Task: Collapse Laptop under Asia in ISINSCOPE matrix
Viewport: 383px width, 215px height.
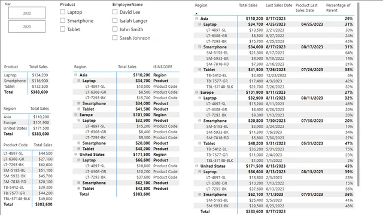Action: [x=79, y=81]
